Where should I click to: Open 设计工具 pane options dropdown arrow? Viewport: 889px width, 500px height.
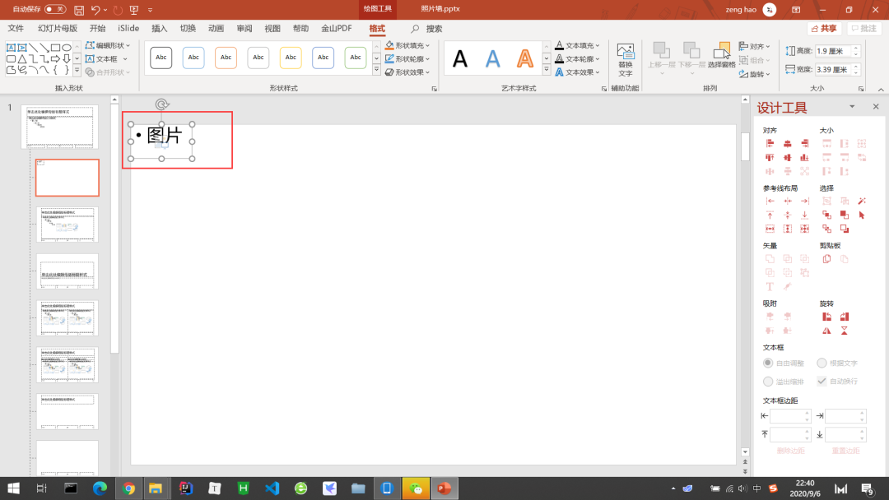point(852,106)
